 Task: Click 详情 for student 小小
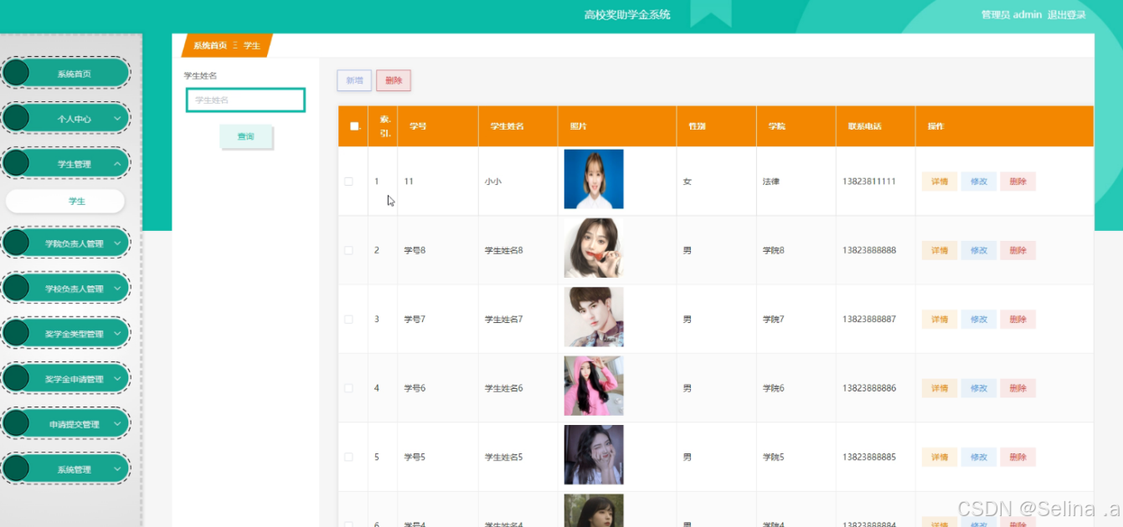[x=940, y=182]
